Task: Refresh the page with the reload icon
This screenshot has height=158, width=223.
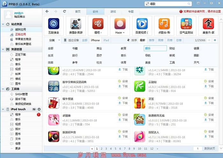Action: coord(65,11)
